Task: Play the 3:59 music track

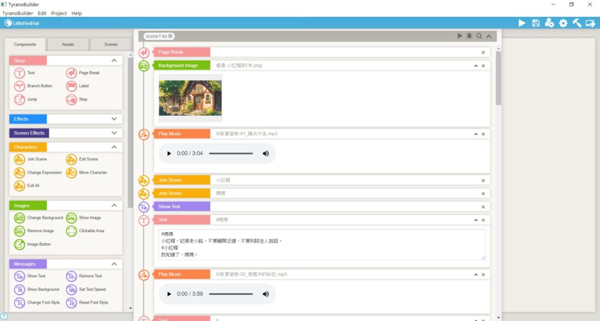Action: click(169, 294)
